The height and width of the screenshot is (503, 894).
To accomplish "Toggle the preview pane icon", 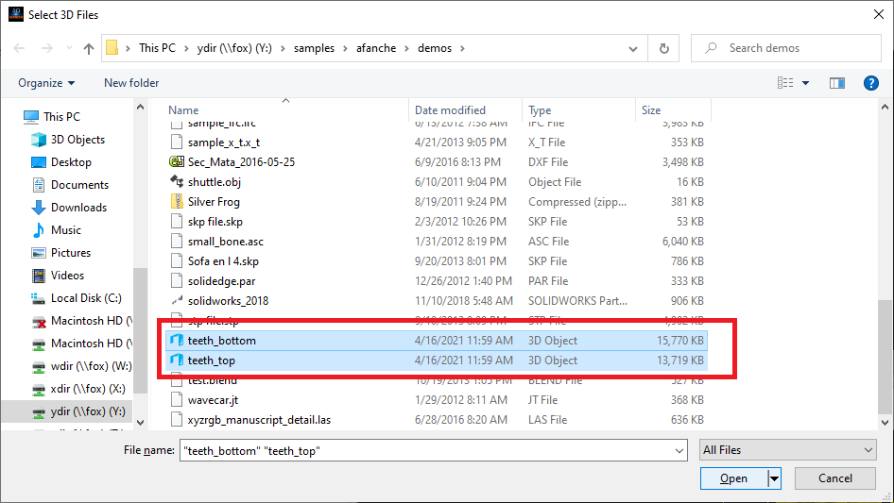I will tap(836, 83).
